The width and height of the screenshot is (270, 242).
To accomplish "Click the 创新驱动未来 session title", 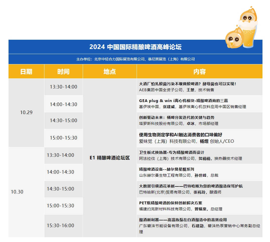I will [x=177, y=118].
